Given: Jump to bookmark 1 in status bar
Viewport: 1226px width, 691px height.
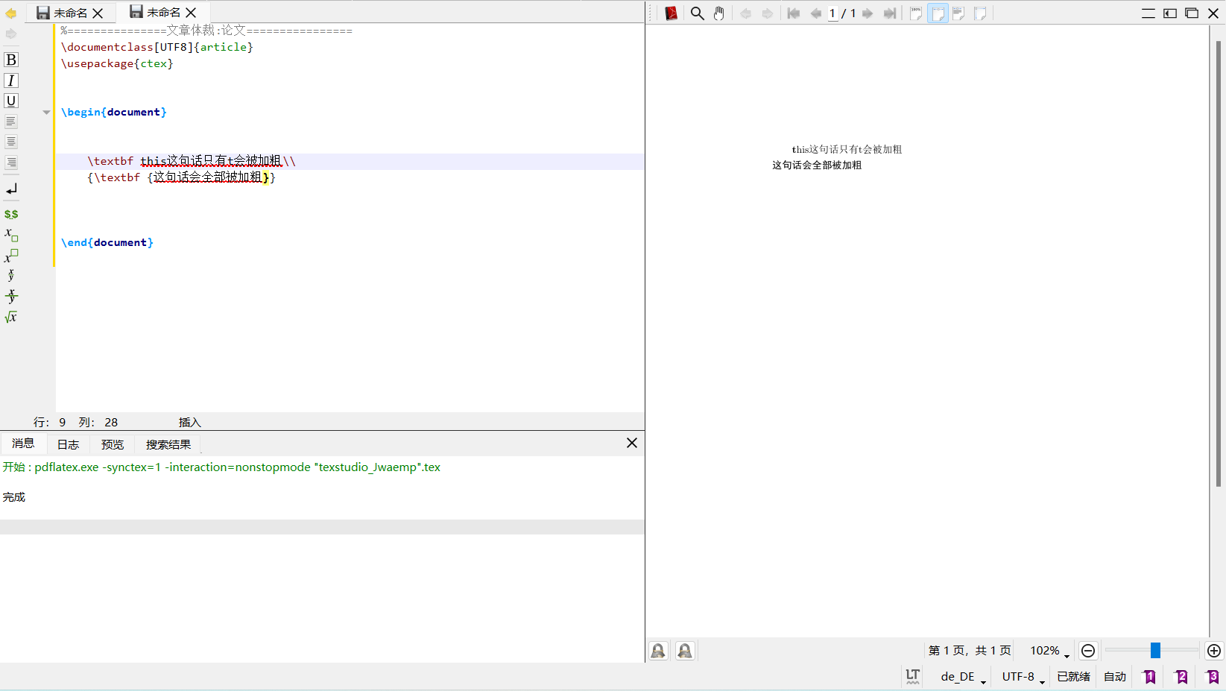Looking at the screenshot, I should (1149, 676).
